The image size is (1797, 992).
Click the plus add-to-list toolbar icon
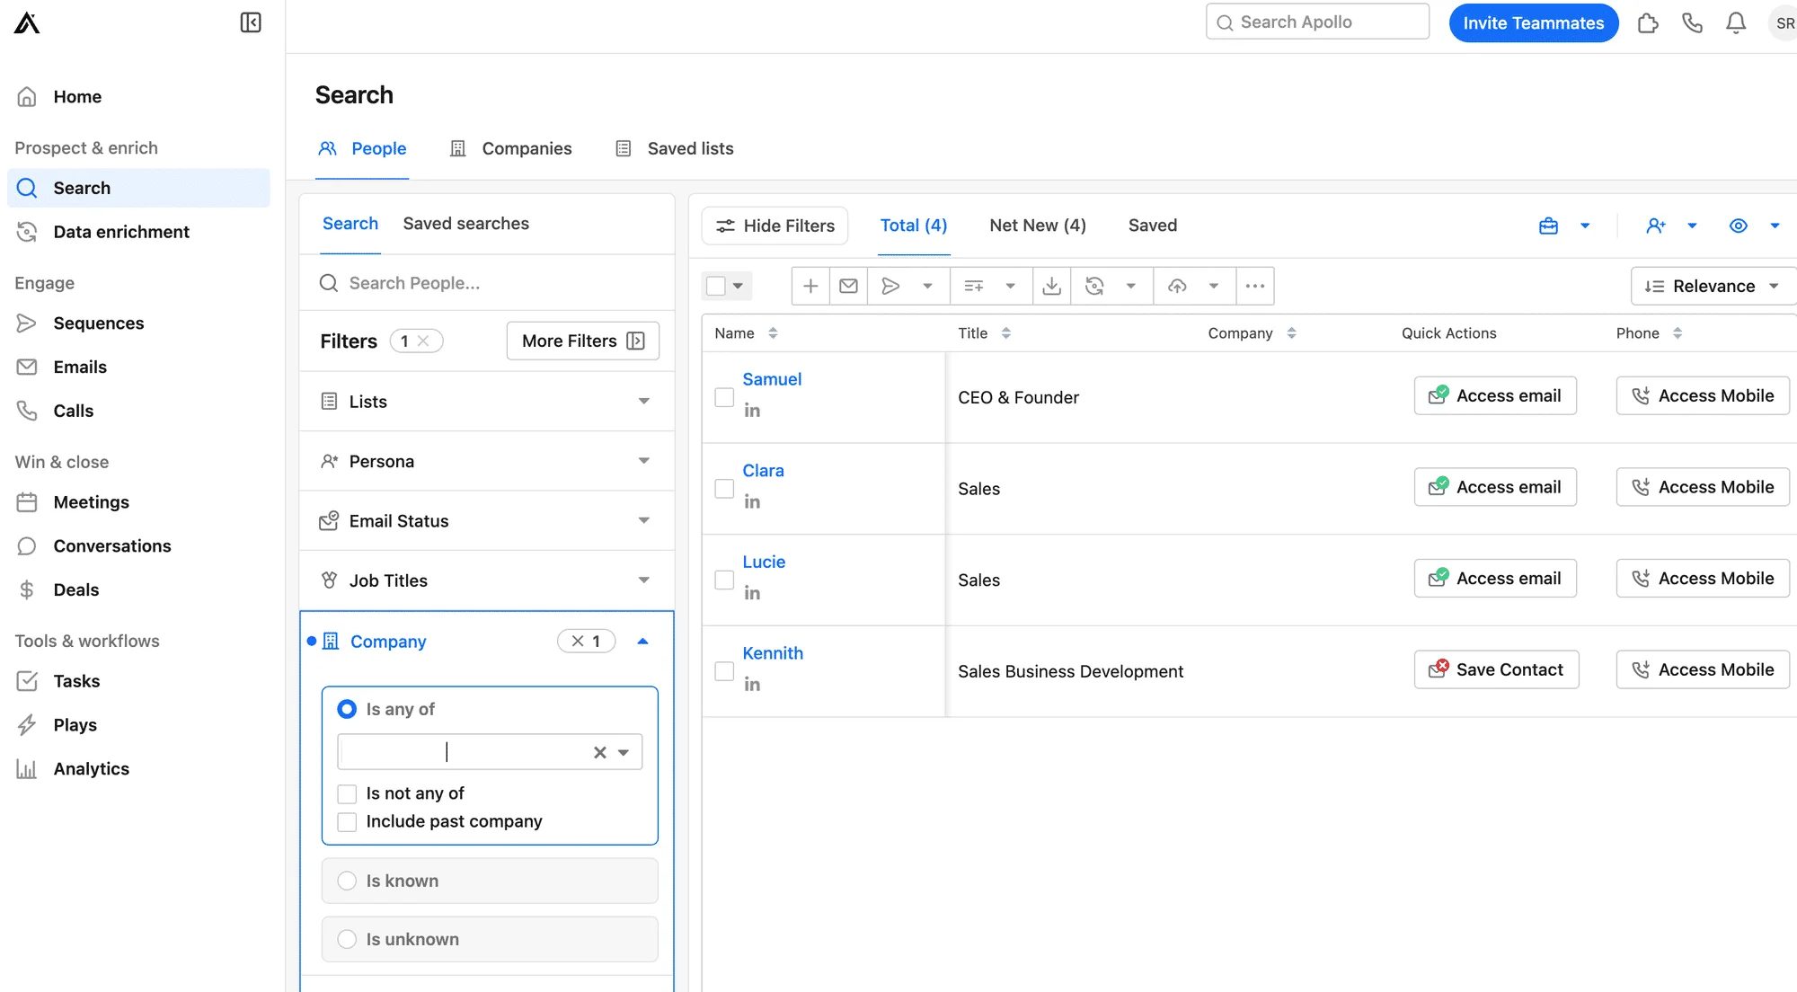(810, 286)
